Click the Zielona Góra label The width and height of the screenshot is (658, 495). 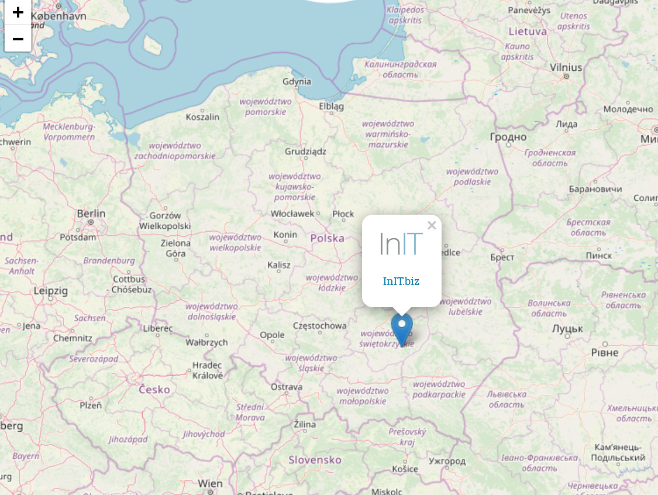(x=175, y=248)
